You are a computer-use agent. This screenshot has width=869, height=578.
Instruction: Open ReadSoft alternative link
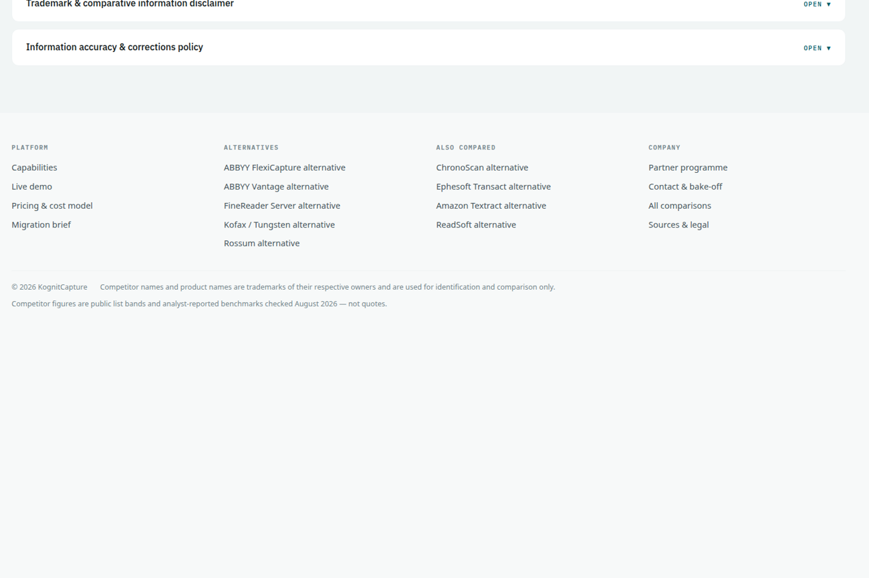click(476, 225)
